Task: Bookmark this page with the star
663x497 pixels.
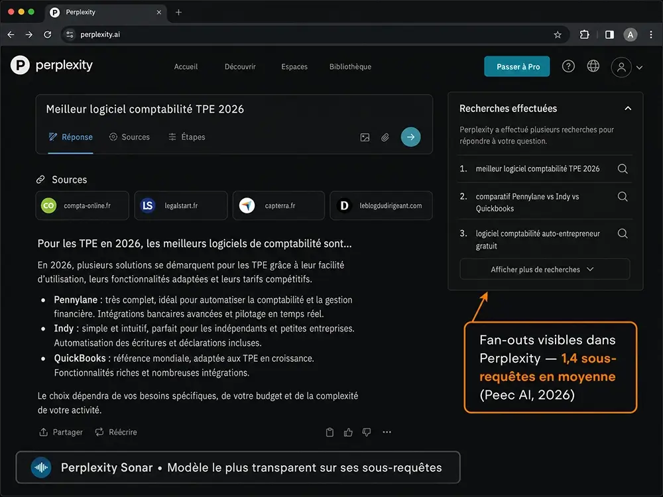Action: click(x=558, y=34)
